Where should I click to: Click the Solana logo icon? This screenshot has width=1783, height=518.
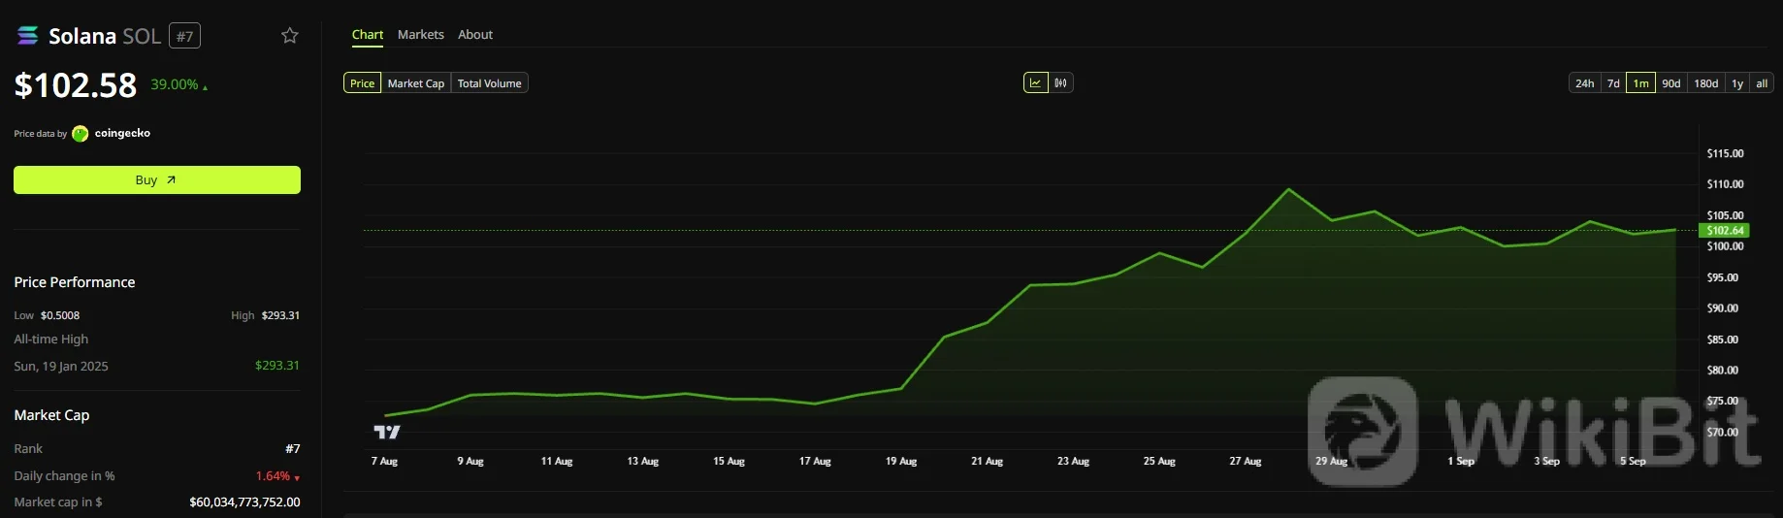28,36
